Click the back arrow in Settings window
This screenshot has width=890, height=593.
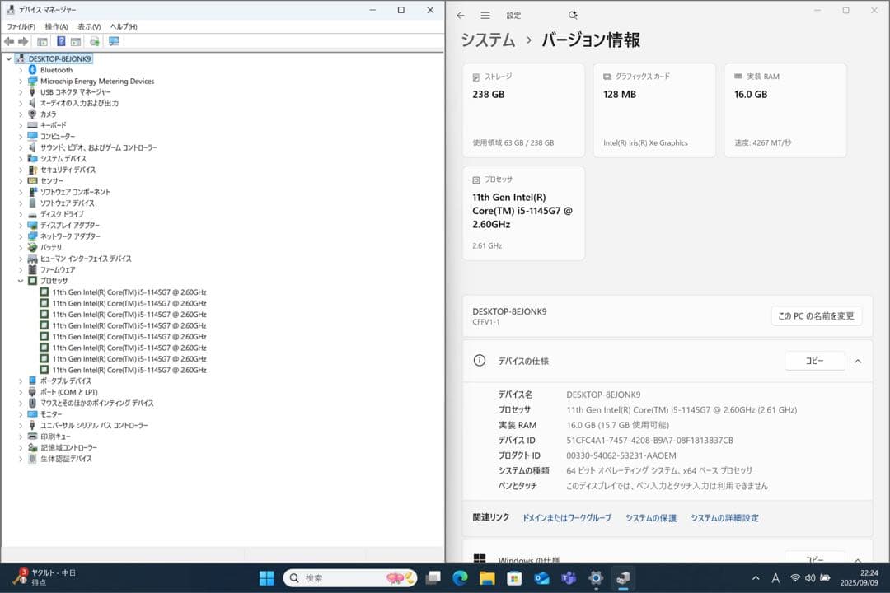(x=461, y=16)
